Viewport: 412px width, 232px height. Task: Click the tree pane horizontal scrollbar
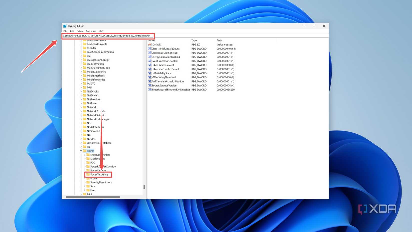[93, 197]
